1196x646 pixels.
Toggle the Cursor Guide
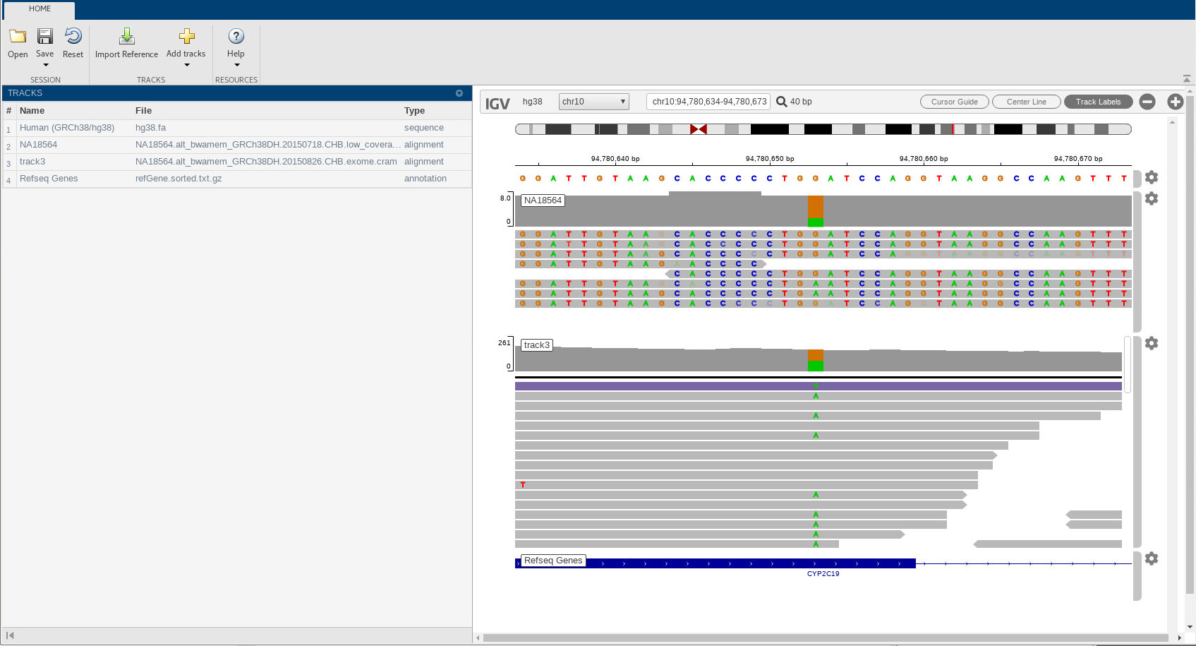coord(954,101)
